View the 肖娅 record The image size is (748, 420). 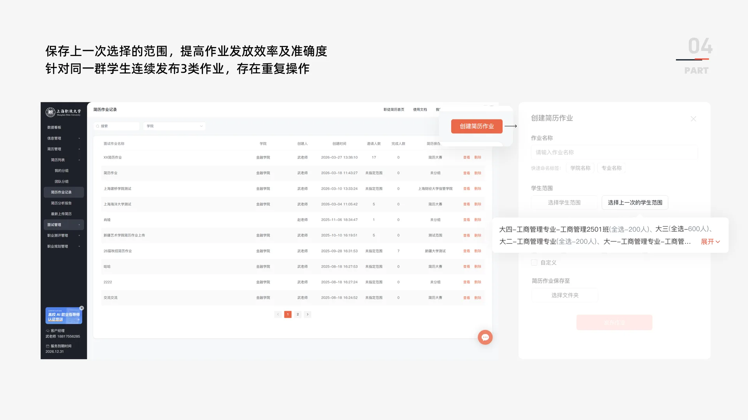(466, 220)
